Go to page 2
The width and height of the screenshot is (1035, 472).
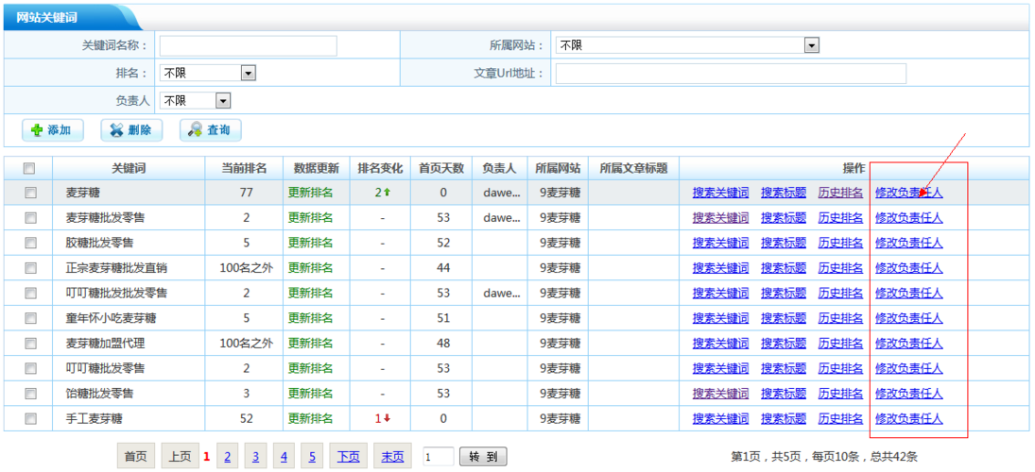coord(227,456)
